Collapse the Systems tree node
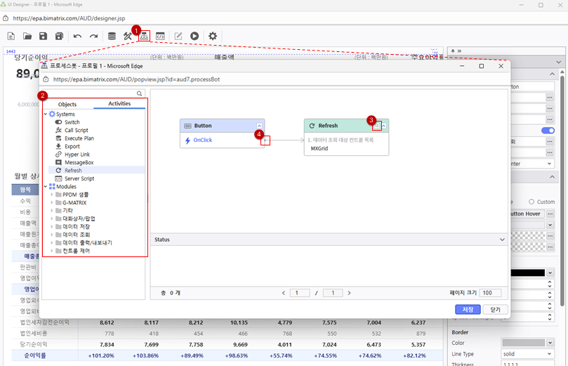 [x=46, y=114]
